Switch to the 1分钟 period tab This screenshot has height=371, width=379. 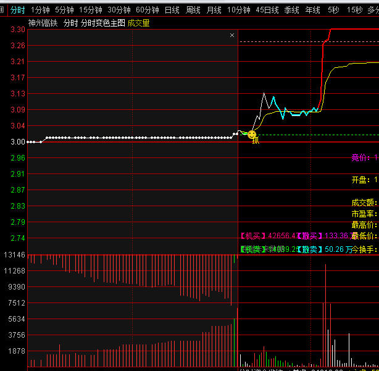[40, 10]
